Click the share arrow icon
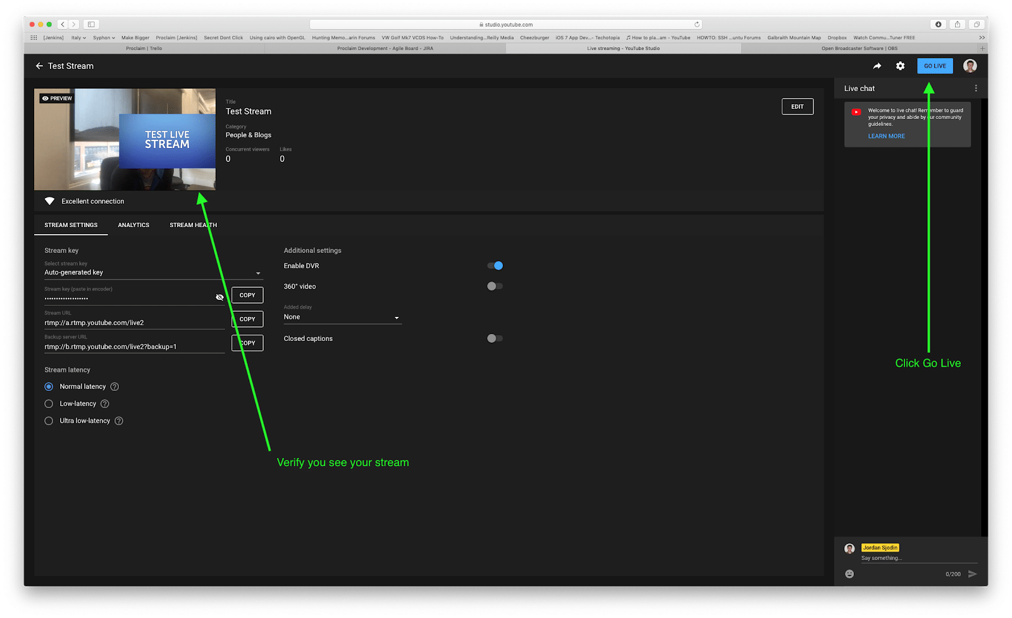The height and width of the screenshot is (618, 1012). [x=877, y=66]
